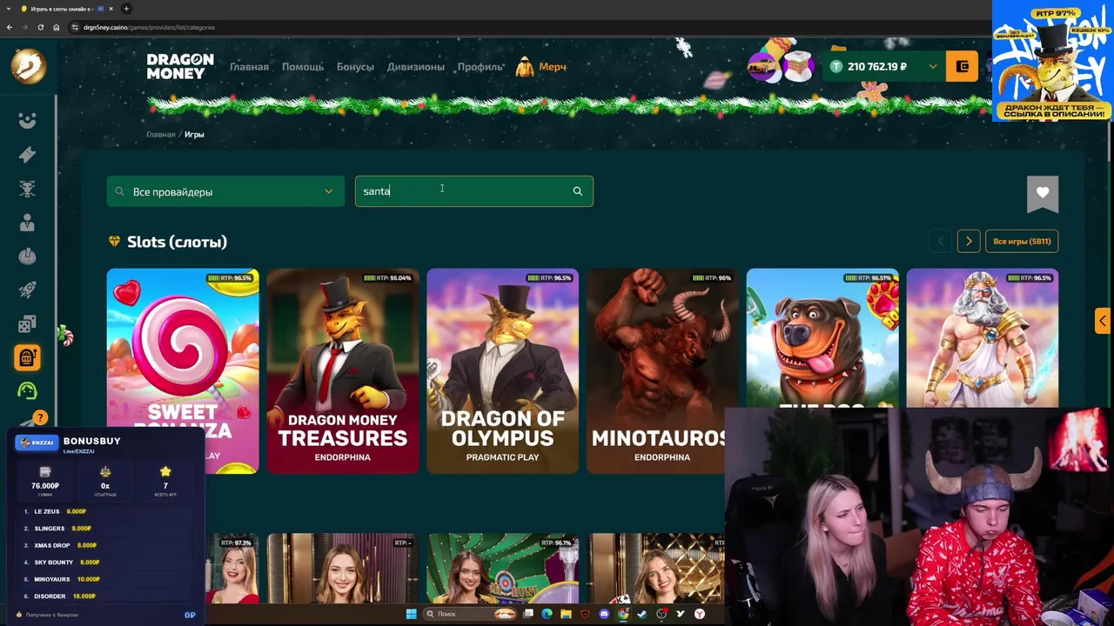Click the heart favorites bookmark
The width and height of the screenshot is (1114, 626).
[x=1043, y=193]
